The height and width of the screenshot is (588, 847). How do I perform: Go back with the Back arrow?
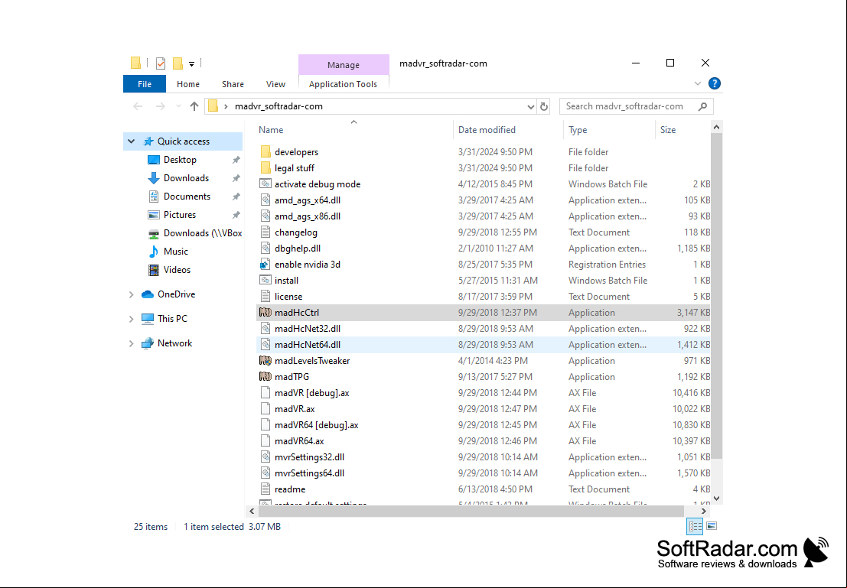tap(138, 106)
